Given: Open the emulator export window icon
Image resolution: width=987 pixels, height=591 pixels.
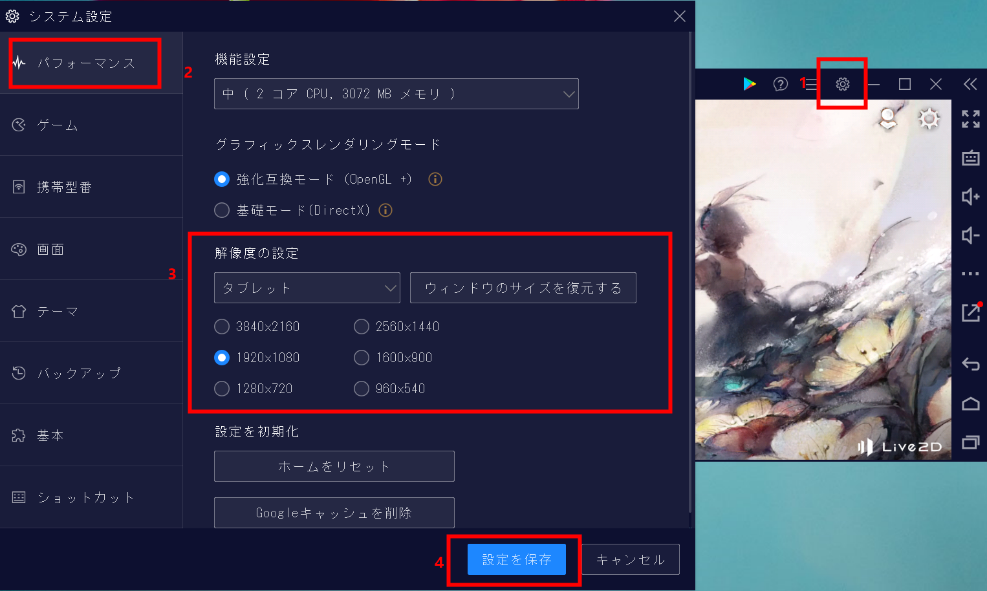Looking at the screenshot, I should (x=971, y=313).
